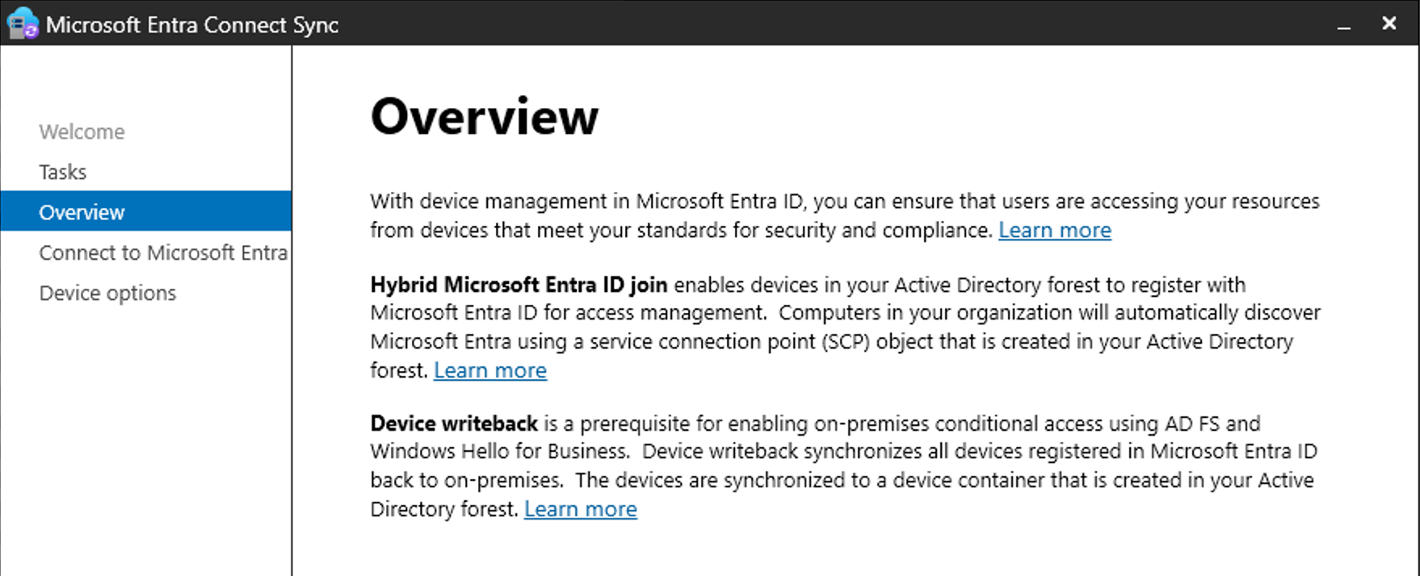
Task: Click the device management introduction paragraph
Action: pos(845,215)
